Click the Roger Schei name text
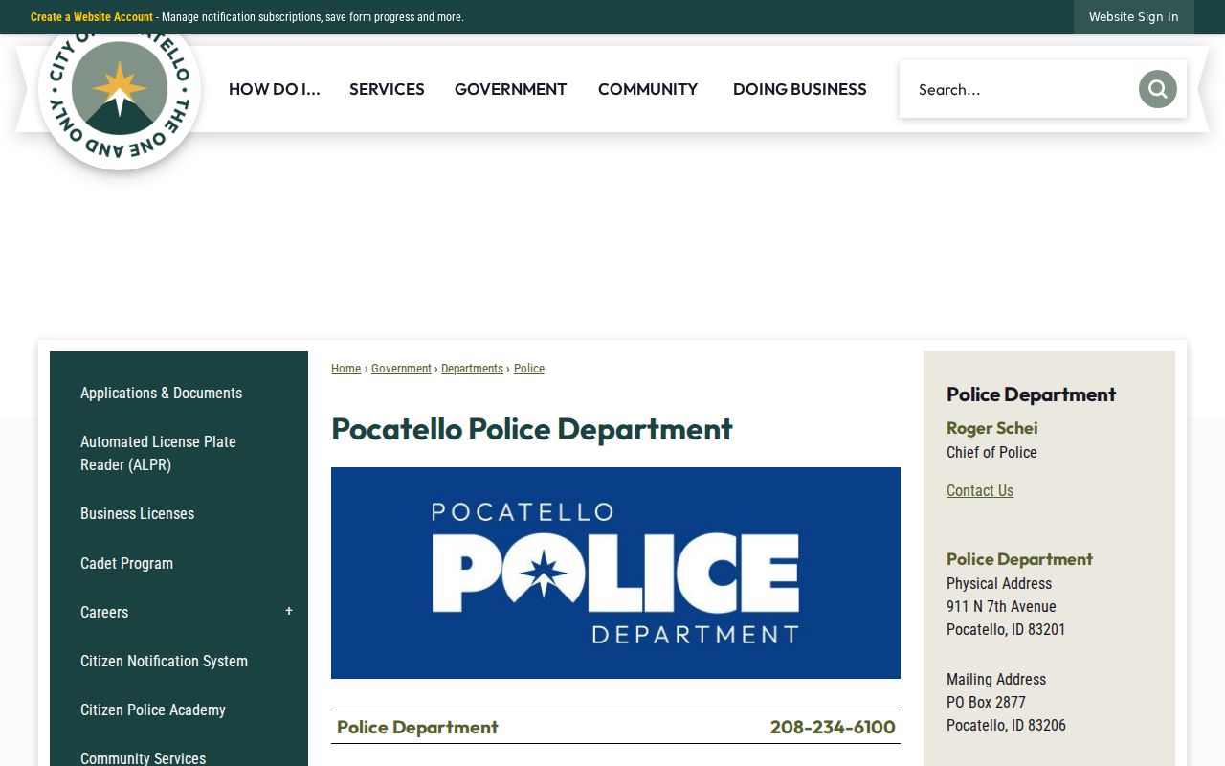 coord(991,427)
